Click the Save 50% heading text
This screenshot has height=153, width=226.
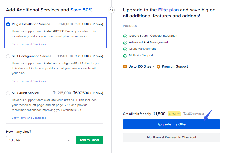click(x=81, y=10)
